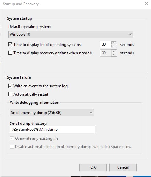Click up arrow on recovery options time
Viewport: 151px width, 177px height.
point(114,51)
